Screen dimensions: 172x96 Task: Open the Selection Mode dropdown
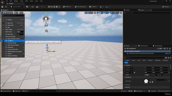[x=16, y=7]
